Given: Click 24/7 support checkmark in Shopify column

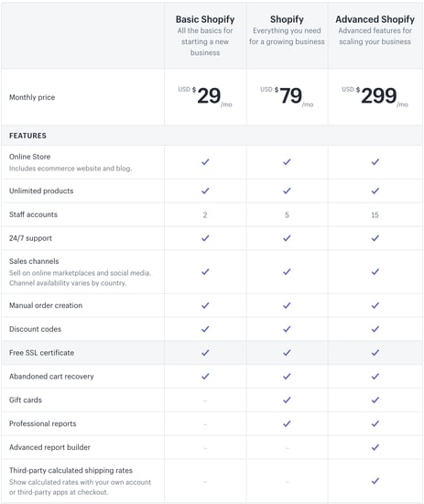Looking at the screenshot, I should 287,238.
